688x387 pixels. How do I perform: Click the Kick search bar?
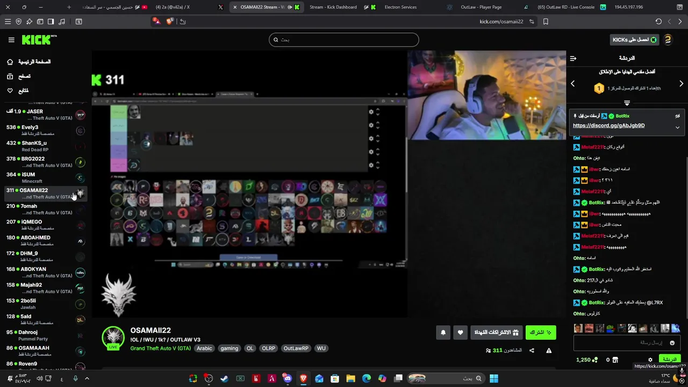343,40
